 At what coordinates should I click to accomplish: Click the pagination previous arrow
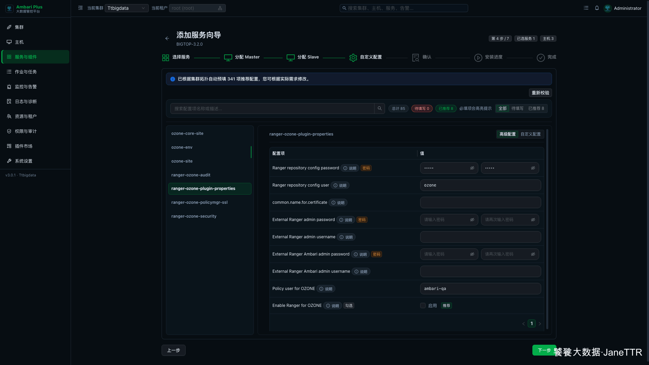(x=524, y=324)
